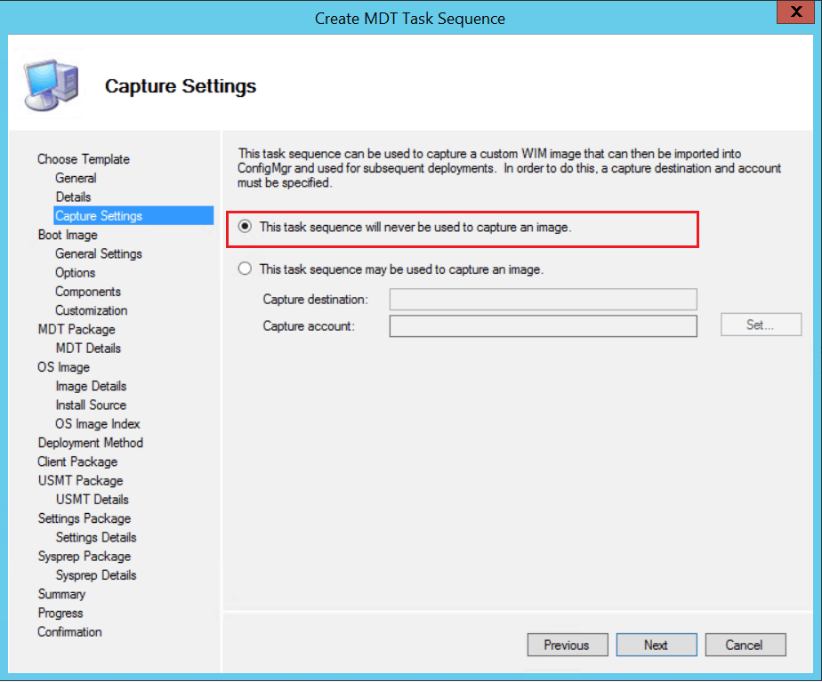Screen dimensions: 822x682
Task: Open the Choose Template step
Action: click(x=84, y=159)
